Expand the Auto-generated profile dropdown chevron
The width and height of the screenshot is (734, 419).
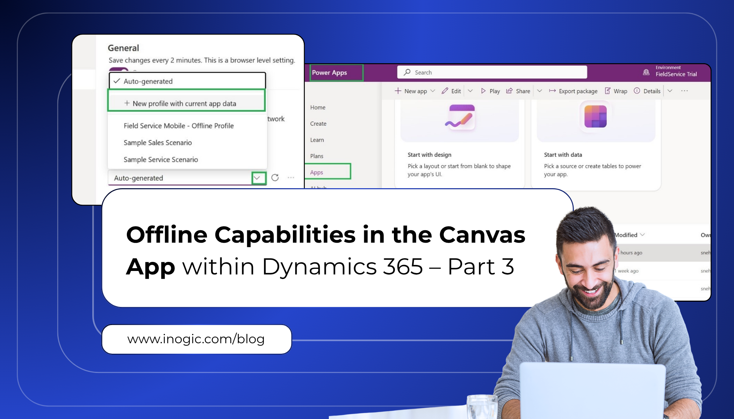257,178
